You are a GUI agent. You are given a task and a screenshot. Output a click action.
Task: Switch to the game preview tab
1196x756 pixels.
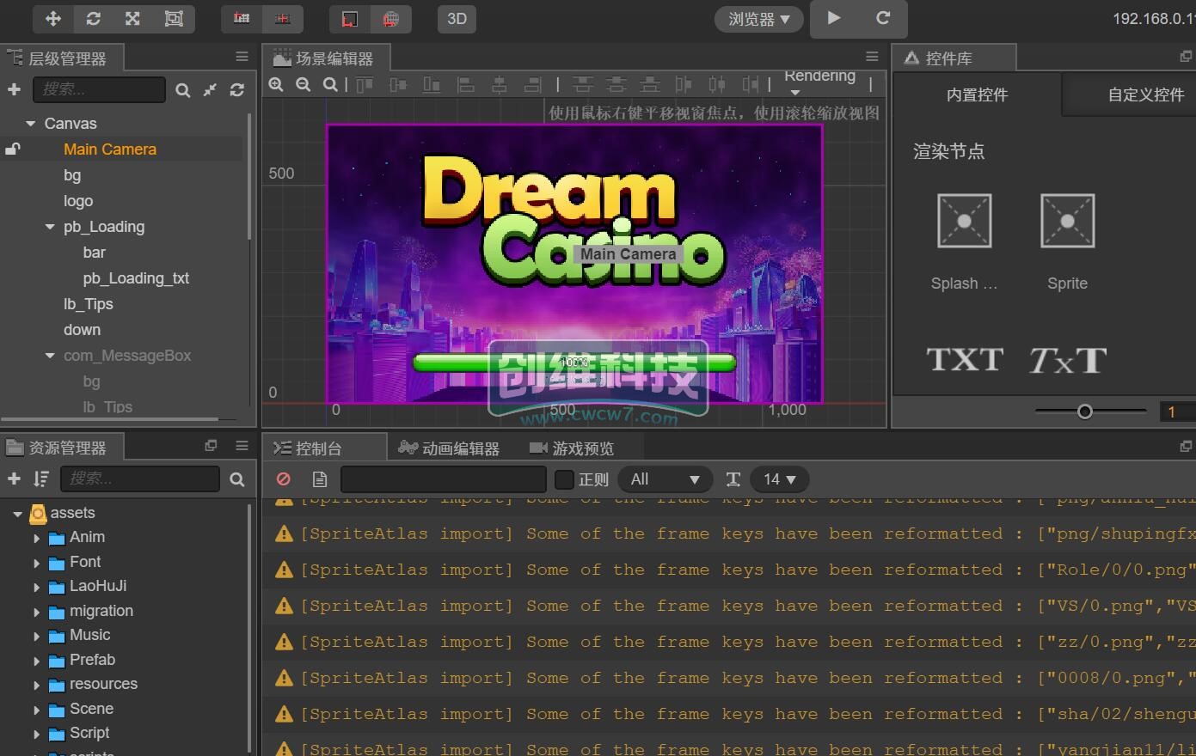(x=572, y=448)
